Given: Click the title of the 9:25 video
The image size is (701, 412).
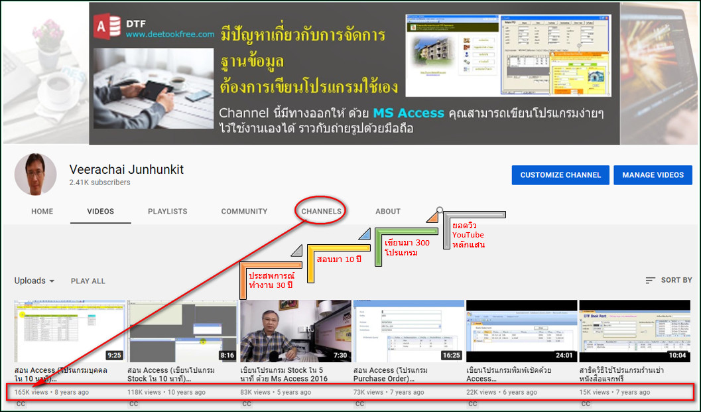Looking at the screenshot, I should (x=61, y=374).
